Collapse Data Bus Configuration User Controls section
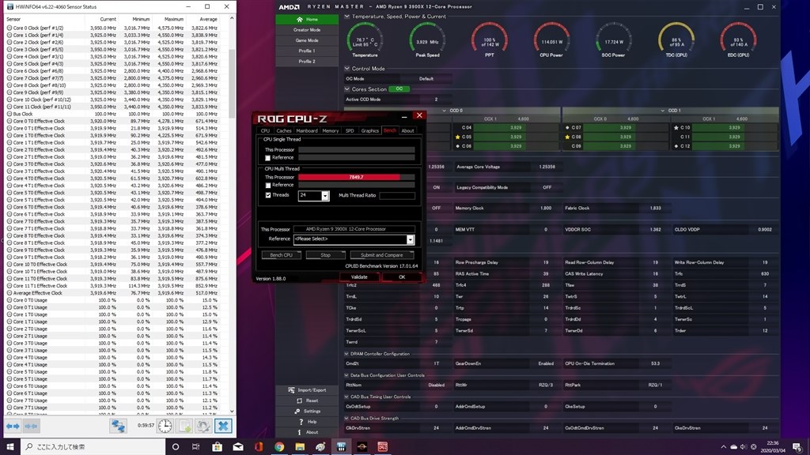The width and height of the screenshot is (810, 455). coord(346,375)
